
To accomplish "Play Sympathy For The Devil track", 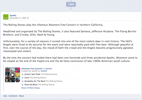I will pyautogui.click(x=22, y=81).
